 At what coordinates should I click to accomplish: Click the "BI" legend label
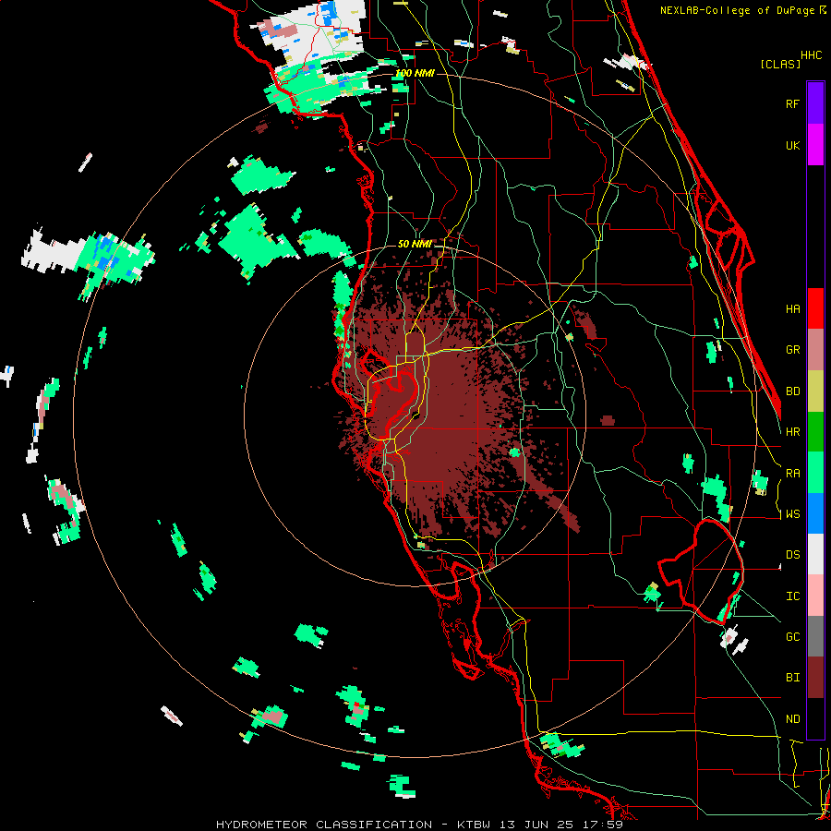pos(792,678)
